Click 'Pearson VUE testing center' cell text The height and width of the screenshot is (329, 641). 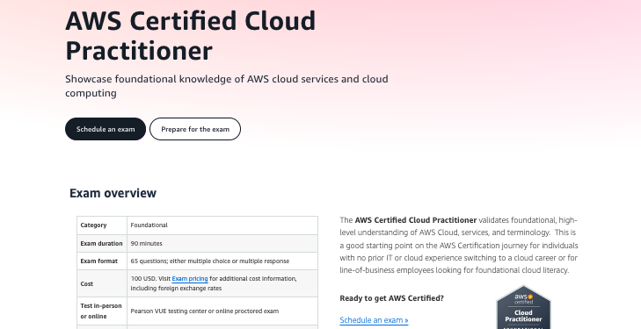click(x=204, y=311)
